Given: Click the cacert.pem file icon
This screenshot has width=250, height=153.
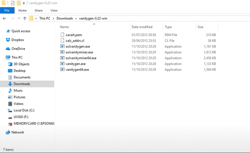Looking at the screenshot, I should click(x=62, y=35).
